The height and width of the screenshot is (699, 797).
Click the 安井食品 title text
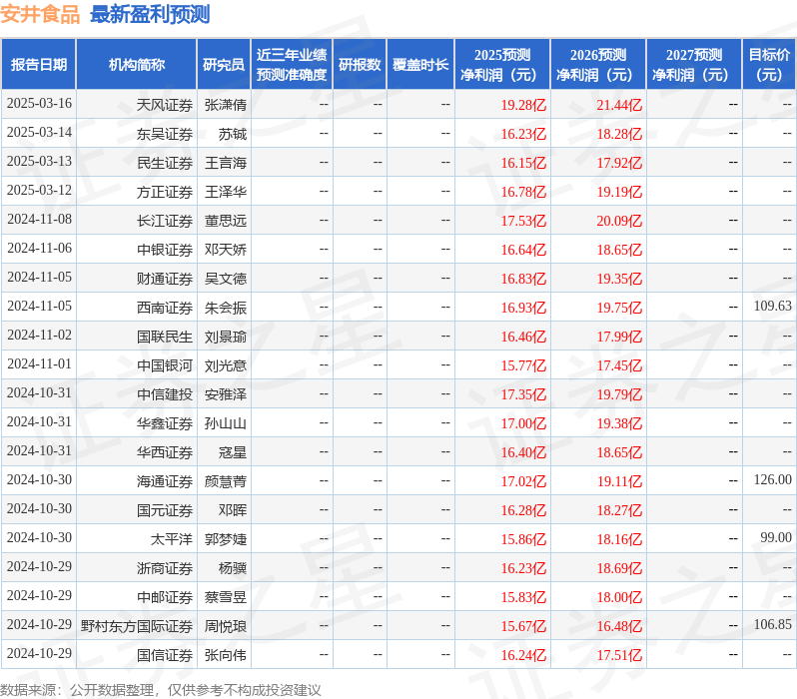[40, 14]
